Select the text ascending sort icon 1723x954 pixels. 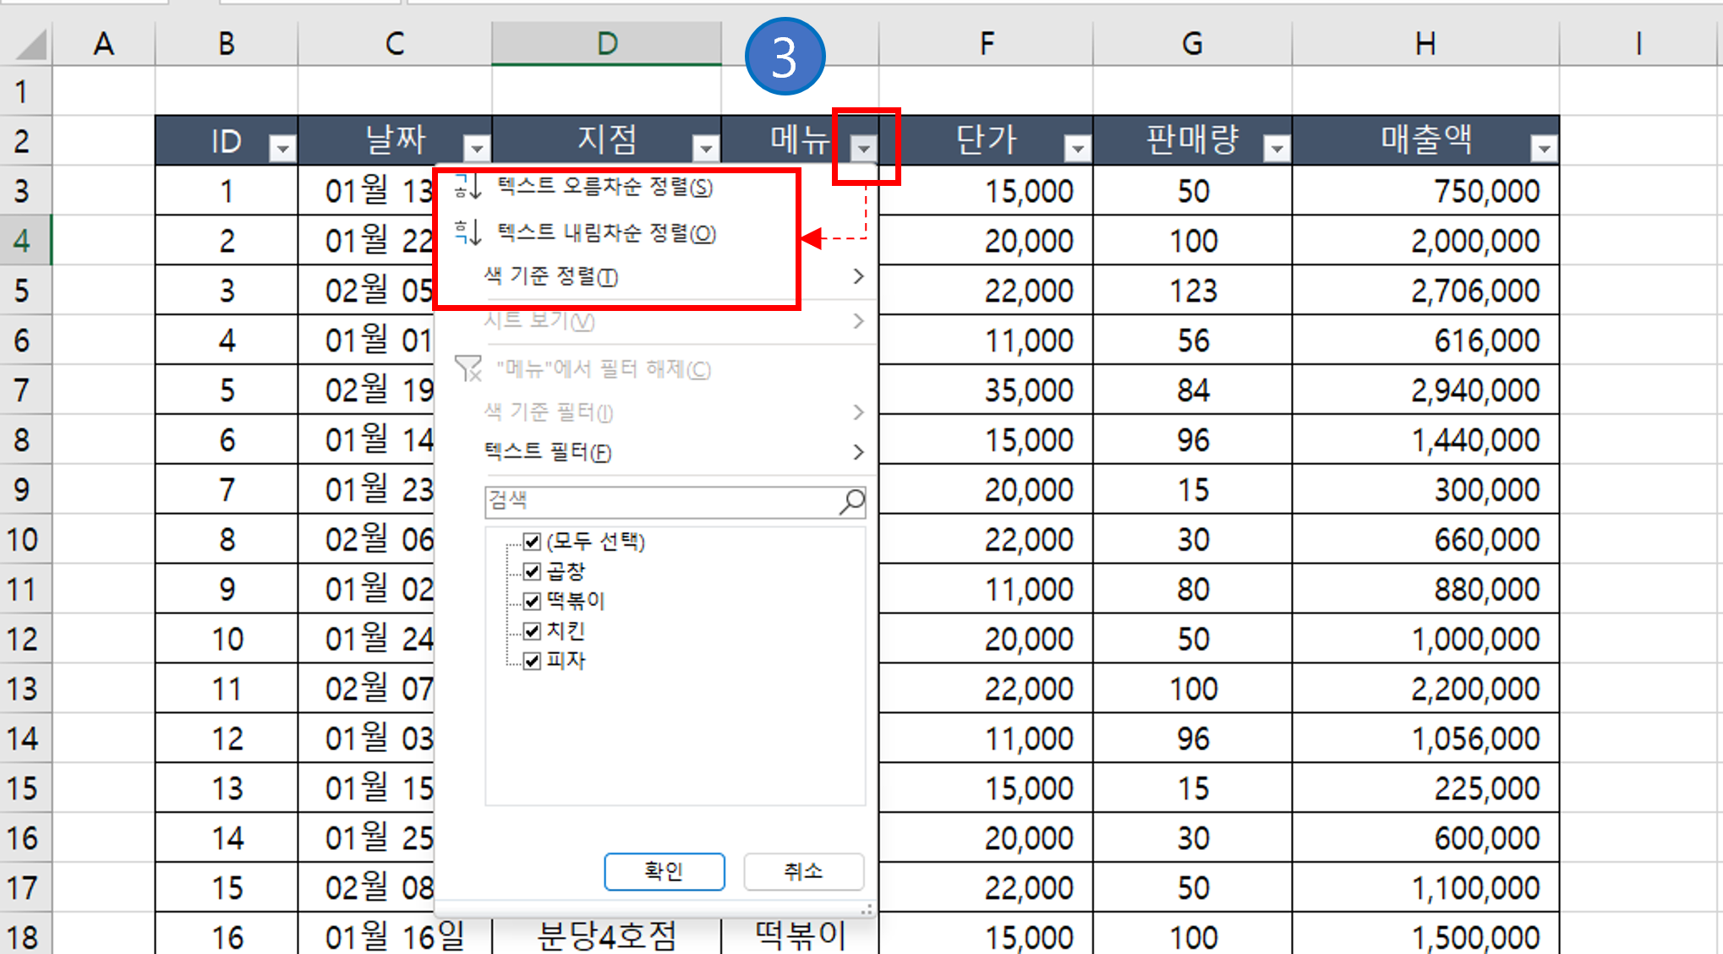click(467, 188)
